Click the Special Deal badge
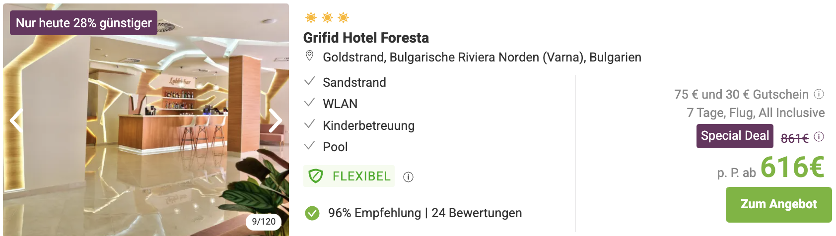This screenshot has width=836, height=236. 735,136
